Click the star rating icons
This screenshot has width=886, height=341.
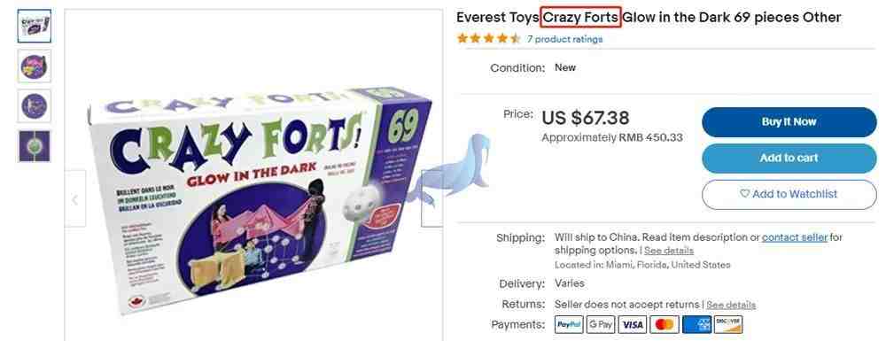pyautogui.click(x=489, y=39)
